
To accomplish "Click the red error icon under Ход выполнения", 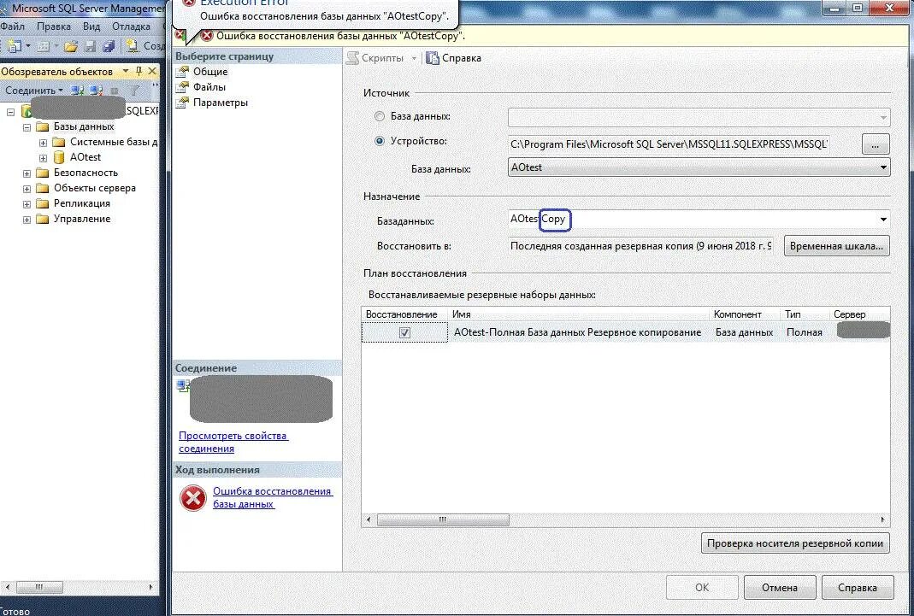I will 193,499.
